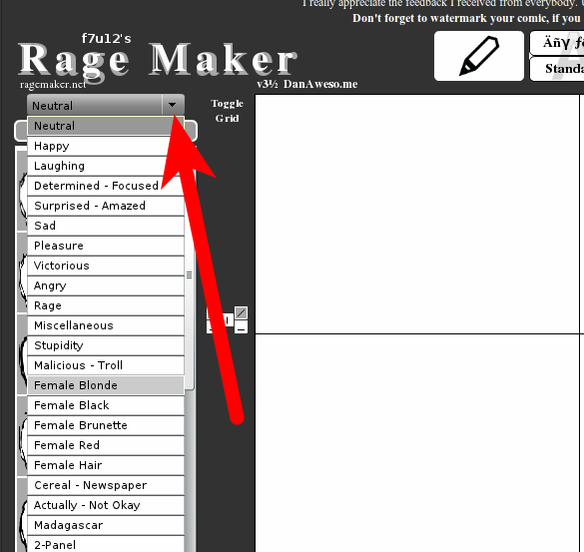Viewport: 584px width, 552px height.
Task: Choose Happy from the category list
Action: point(106,146)
